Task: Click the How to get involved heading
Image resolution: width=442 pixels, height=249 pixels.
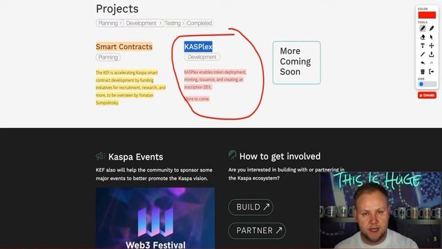Action: (x=280, y=156)
